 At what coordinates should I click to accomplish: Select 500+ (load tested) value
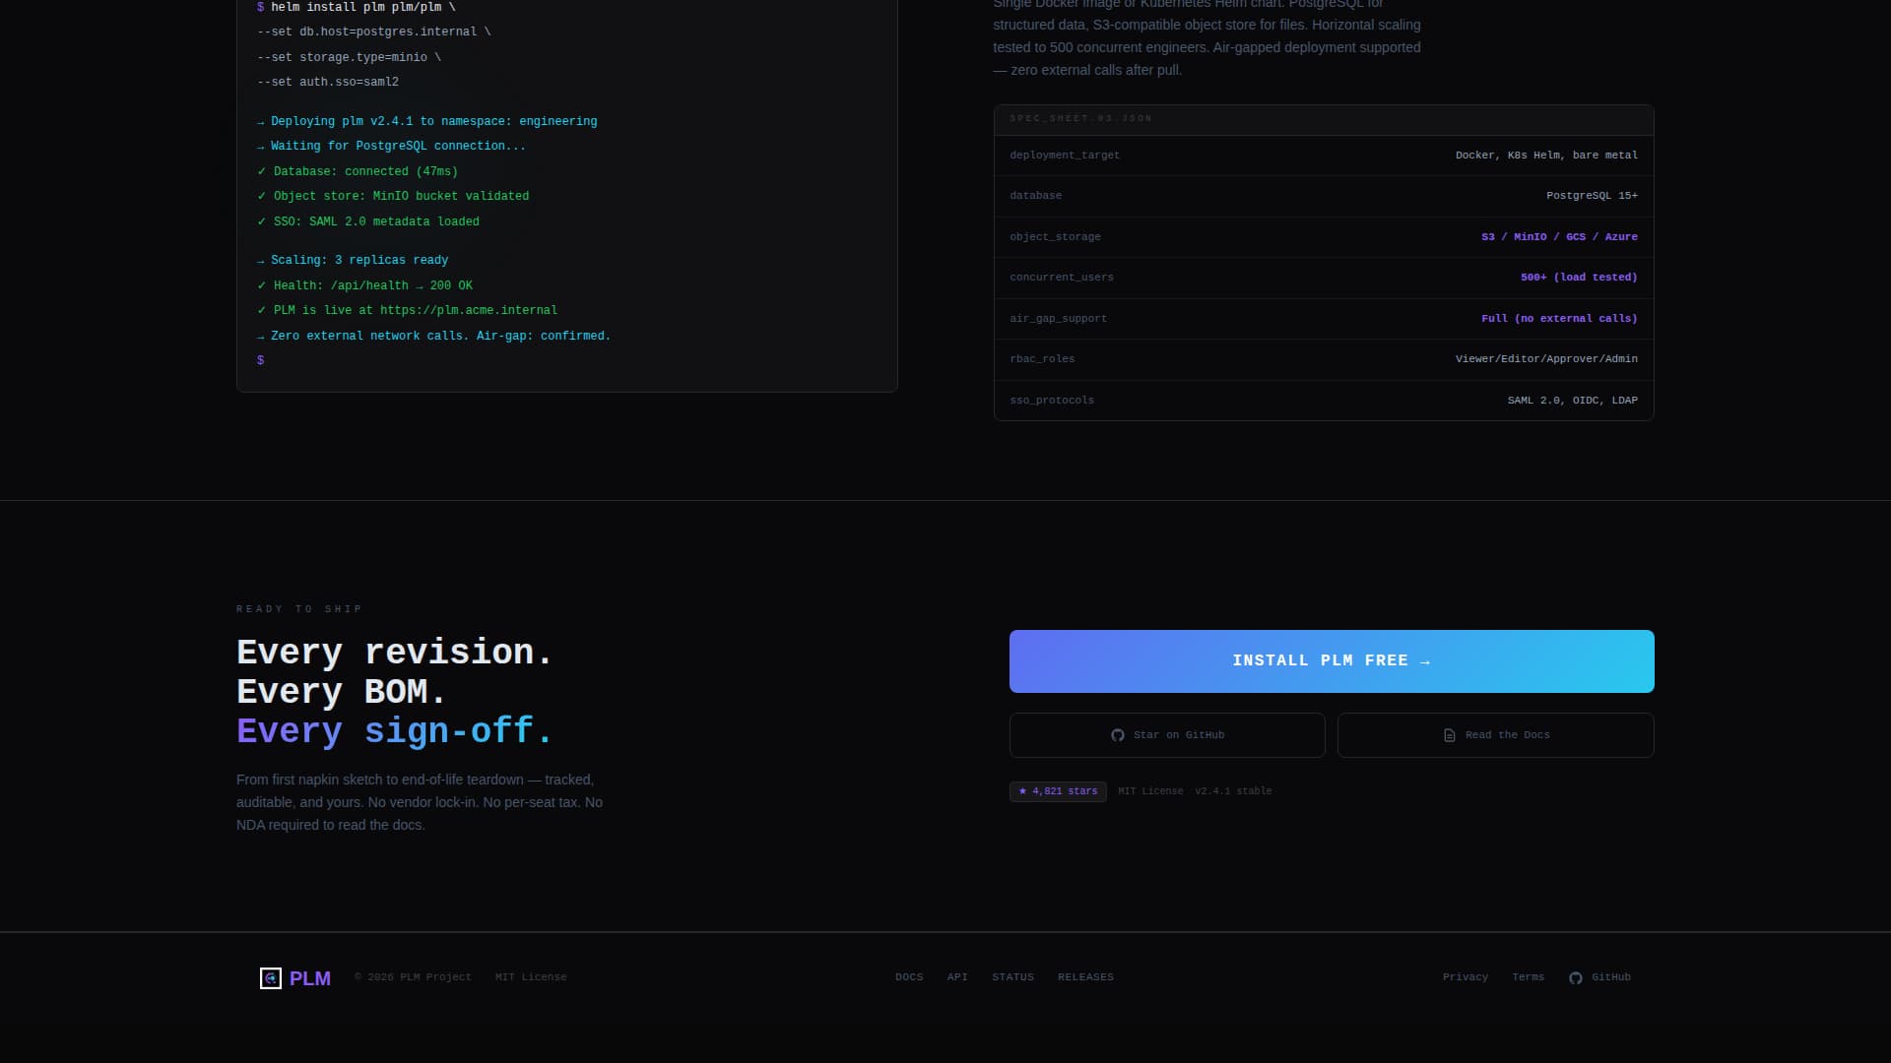point(1579,278)
